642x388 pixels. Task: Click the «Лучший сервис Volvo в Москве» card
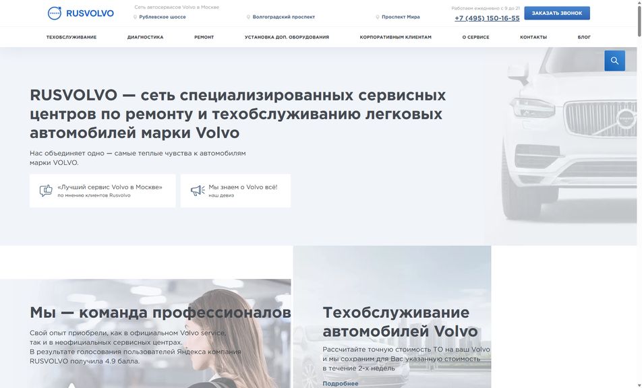(103, 191)
